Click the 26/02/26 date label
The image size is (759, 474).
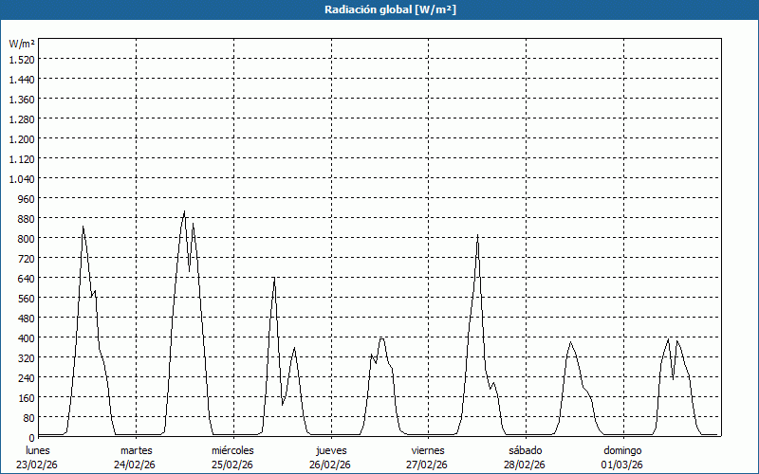pyautogui.click(x=330, y=465)
